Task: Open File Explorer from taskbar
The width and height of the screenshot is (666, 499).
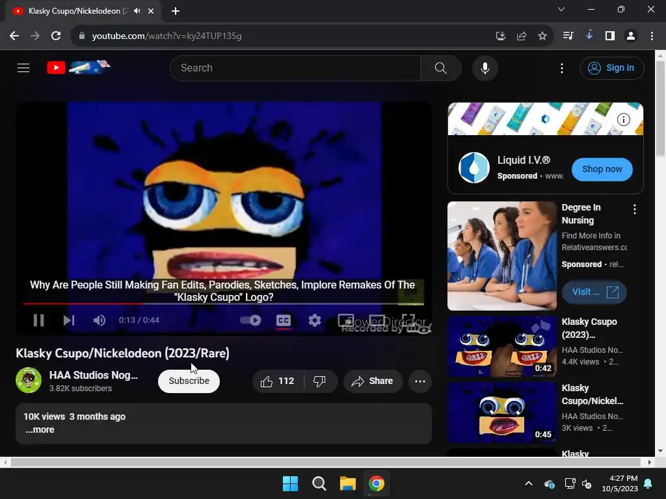Action: (x=347, y=483)
